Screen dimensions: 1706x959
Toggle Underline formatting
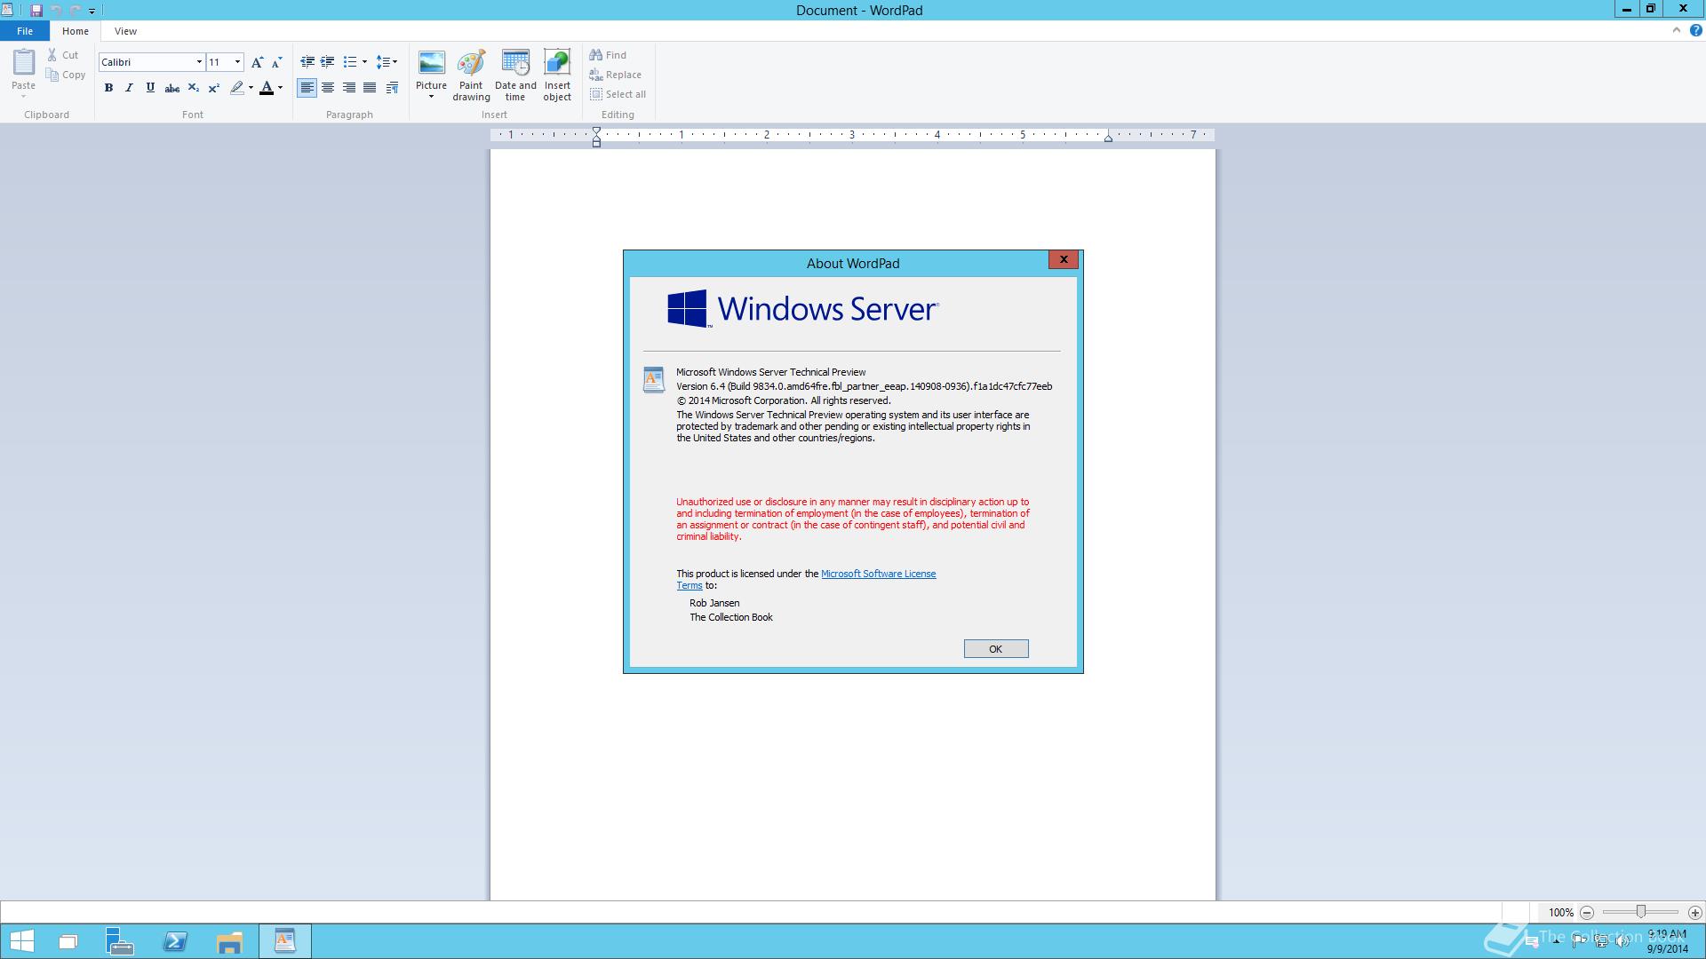[150, 88]
